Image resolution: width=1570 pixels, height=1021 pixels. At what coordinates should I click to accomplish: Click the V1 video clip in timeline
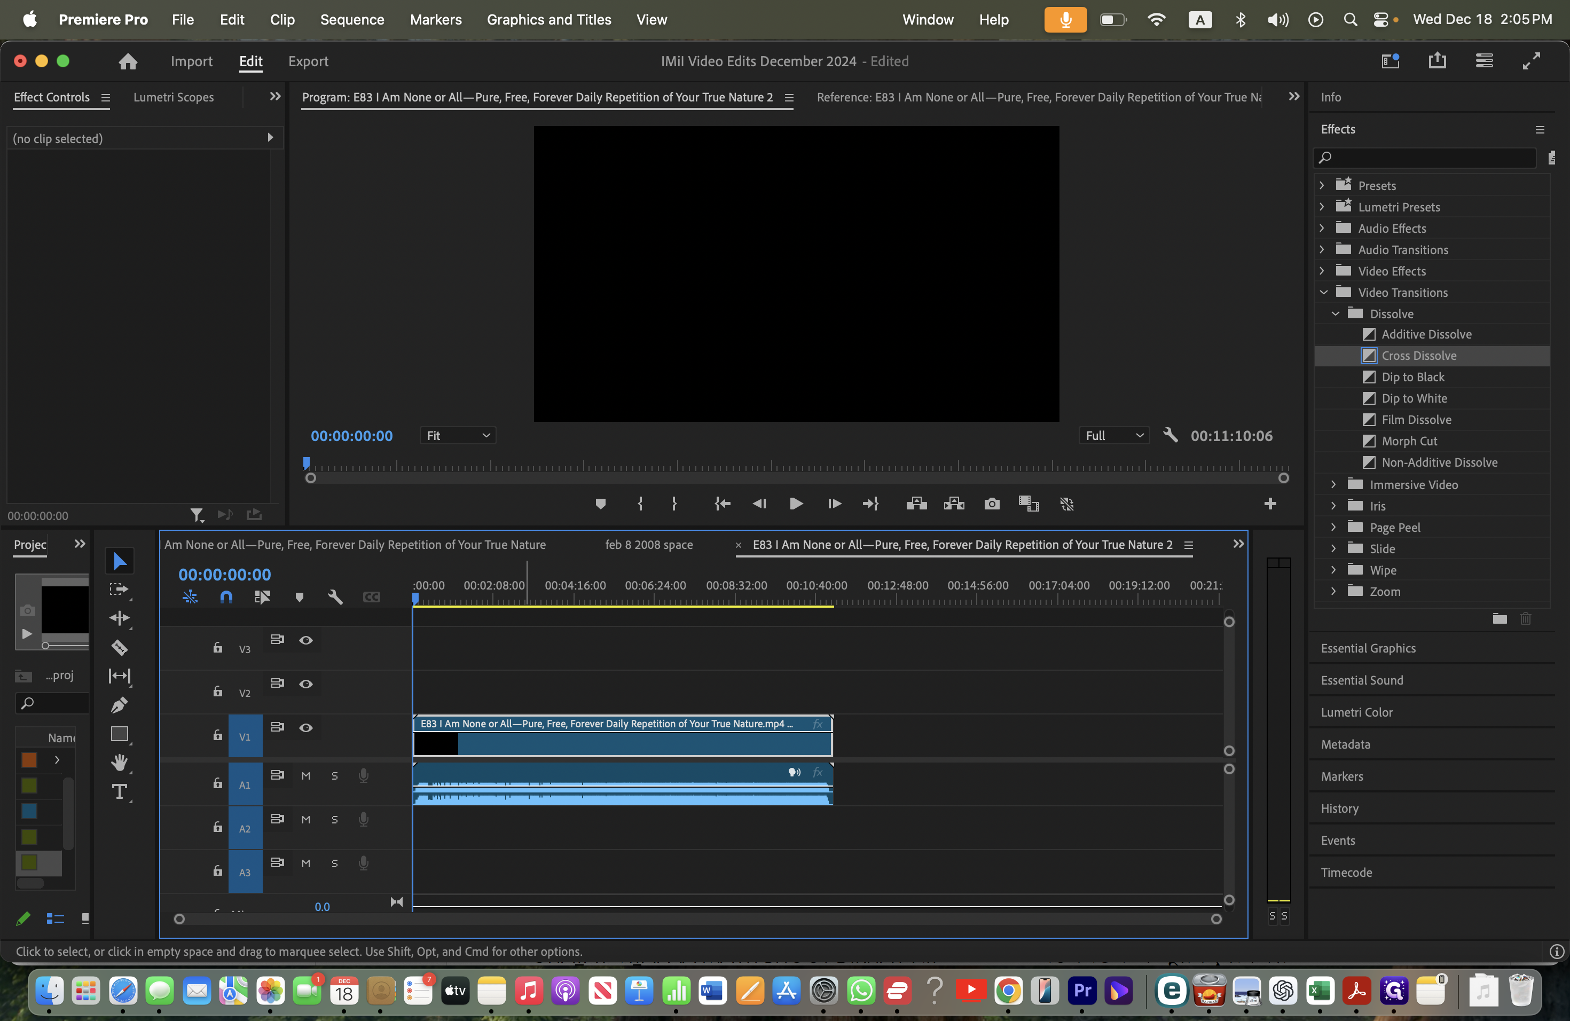coord(623,736)
